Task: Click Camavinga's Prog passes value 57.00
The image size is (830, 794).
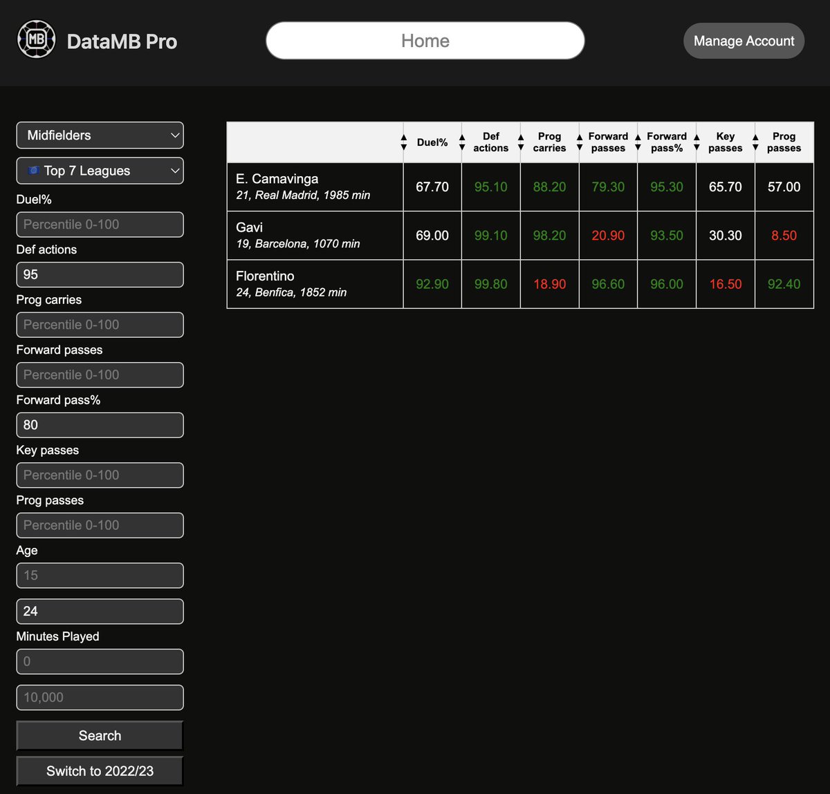Action: [x=784, y=187]
